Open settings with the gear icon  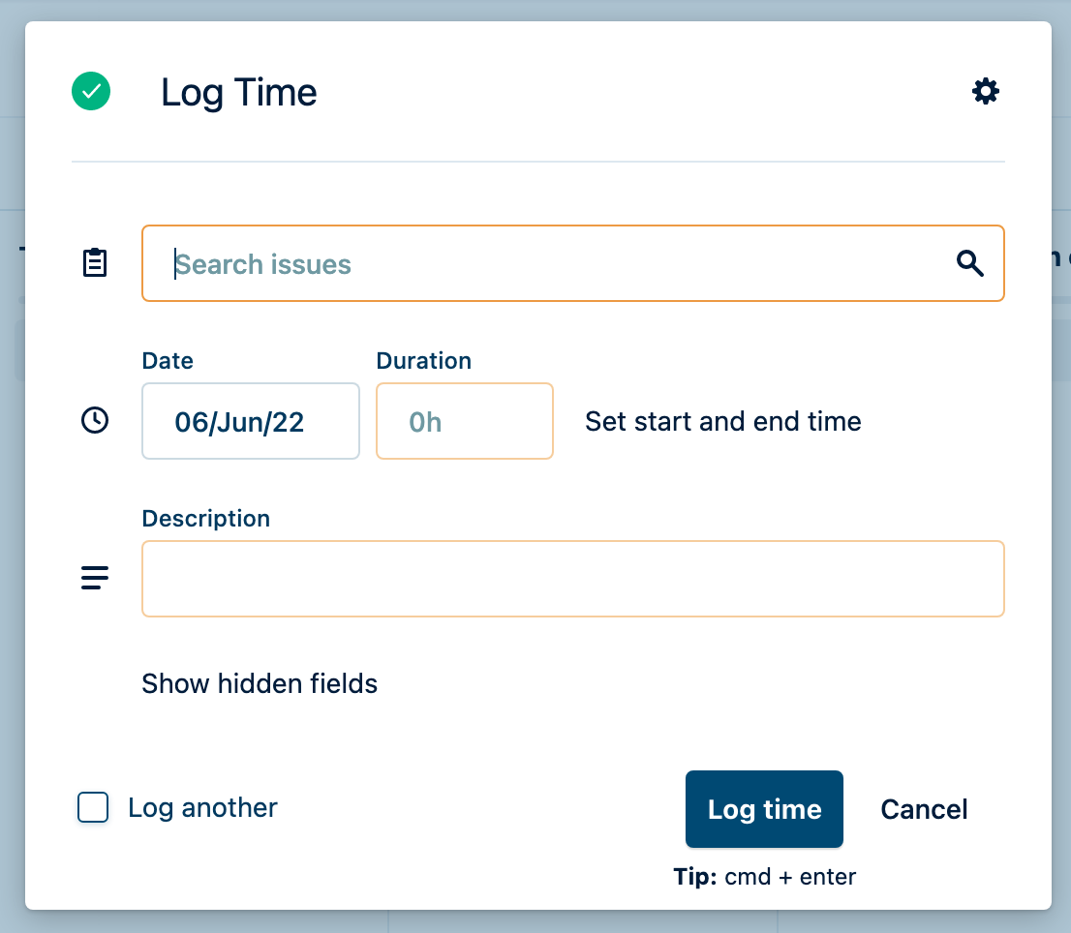[x=985, y=92]
